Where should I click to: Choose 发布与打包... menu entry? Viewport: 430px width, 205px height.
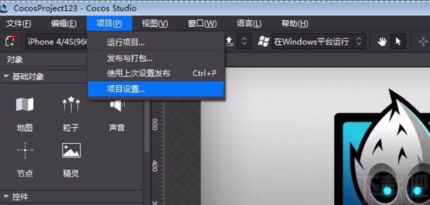pos(156,58)
